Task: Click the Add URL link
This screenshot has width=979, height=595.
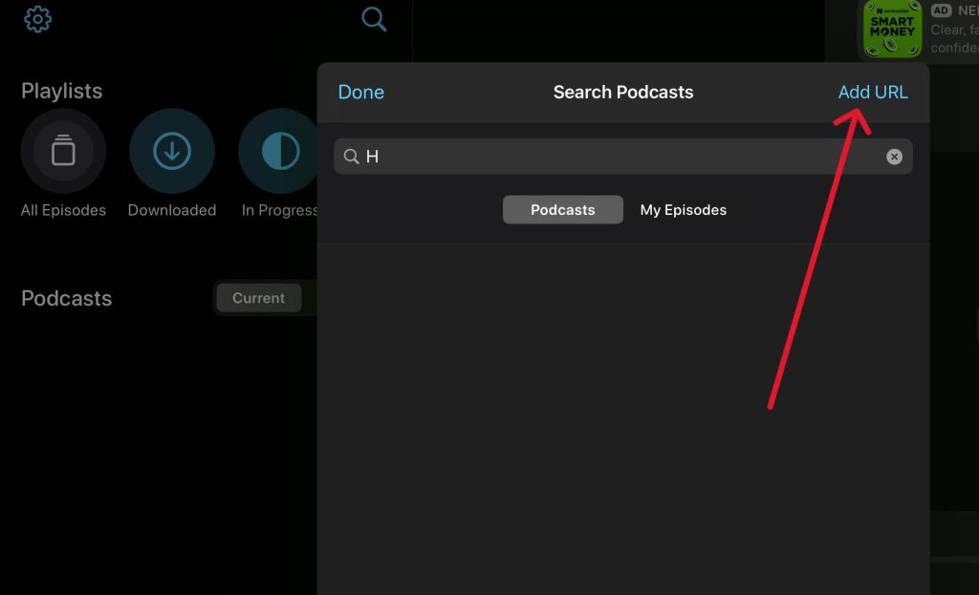Action: pyautogui.click(x=872, y=92)
